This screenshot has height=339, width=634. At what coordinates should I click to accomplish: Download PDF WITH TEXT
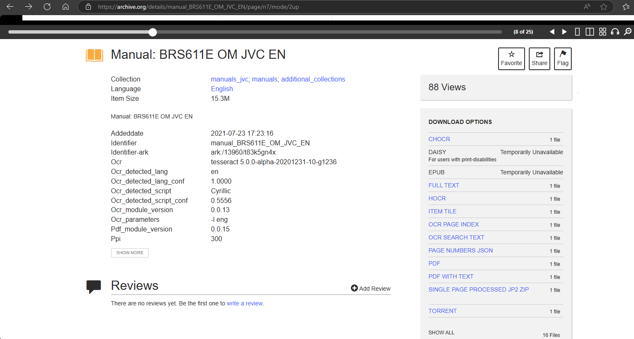click(x=451, y=276)
